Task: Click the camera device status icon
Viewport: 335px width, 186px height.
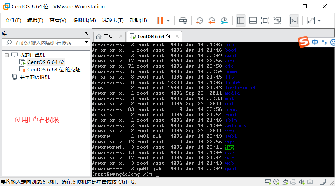Action: point(310,182)
